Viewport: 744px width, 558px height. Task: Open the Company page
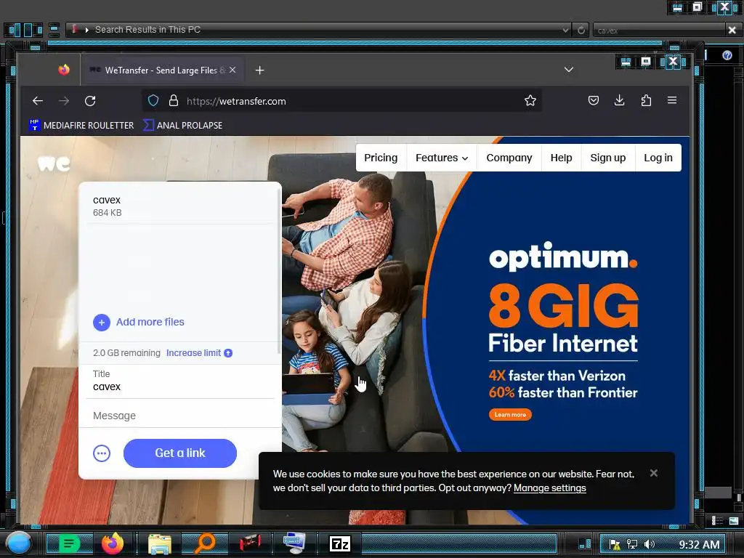pos(509,158)
